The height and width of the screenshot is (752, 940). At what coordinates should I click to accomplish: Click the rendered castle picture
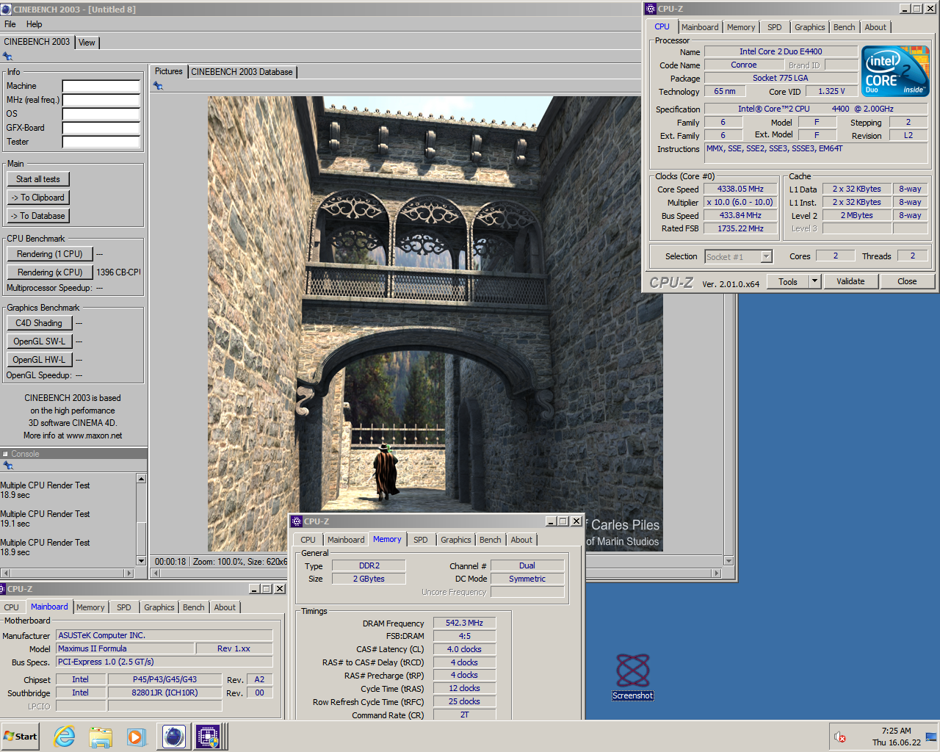point(435,324)
